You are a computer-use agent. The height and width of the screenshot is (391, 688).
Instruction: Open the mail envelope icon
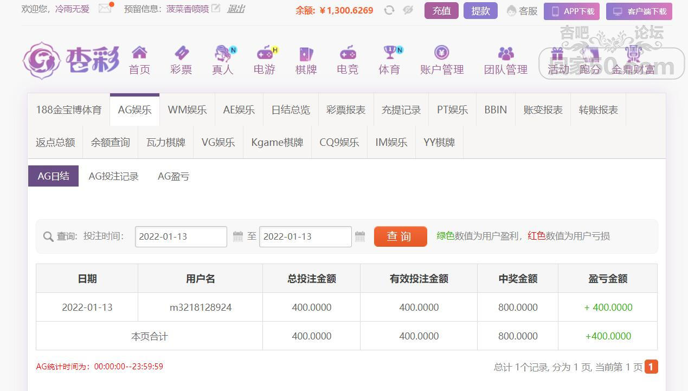coord(105,8)
